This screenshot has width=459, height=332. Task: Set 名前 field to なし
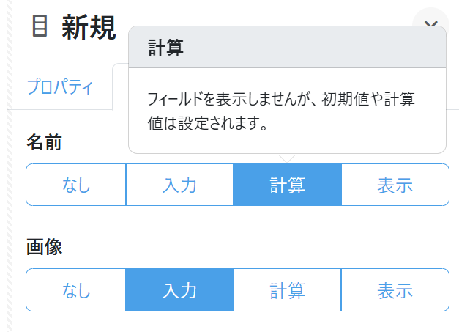click(76, 185)
